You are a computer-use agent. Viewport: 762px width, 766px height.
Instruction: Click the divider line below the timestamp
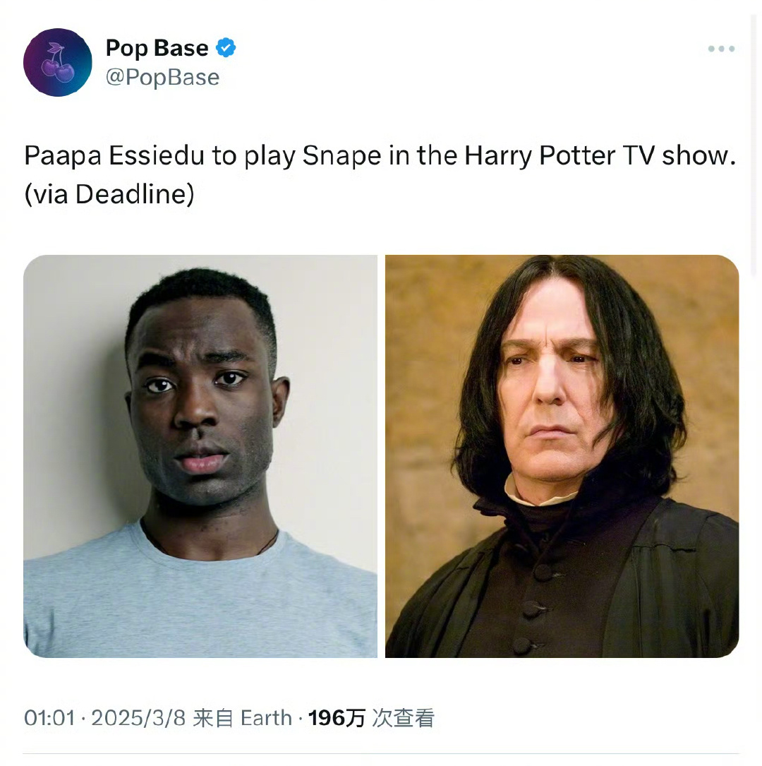pos(381,754)
